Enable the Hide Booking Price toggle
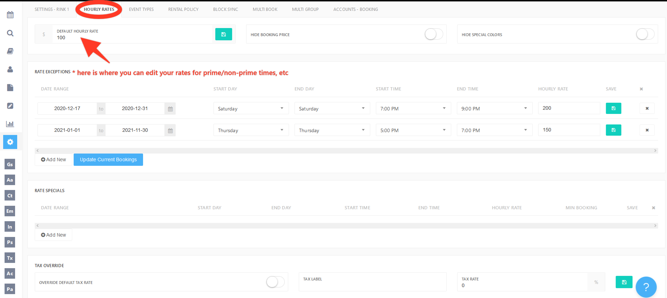 433,34
